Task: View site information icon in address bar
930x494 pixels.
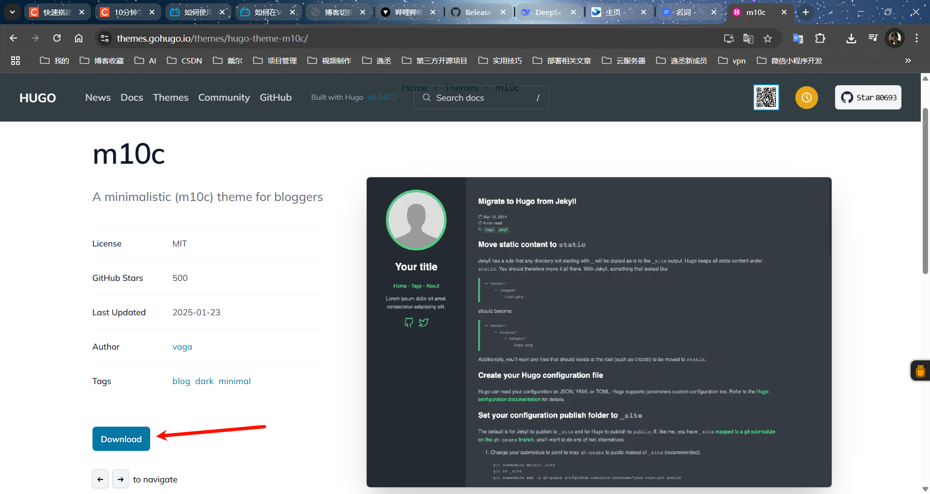Action: click(x=105, y=38)
